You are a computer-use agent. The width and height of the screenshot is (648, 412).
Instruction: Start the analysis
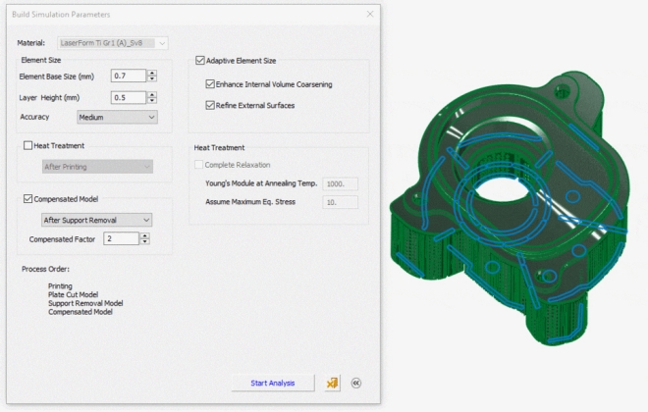click(x=273, y=384)
